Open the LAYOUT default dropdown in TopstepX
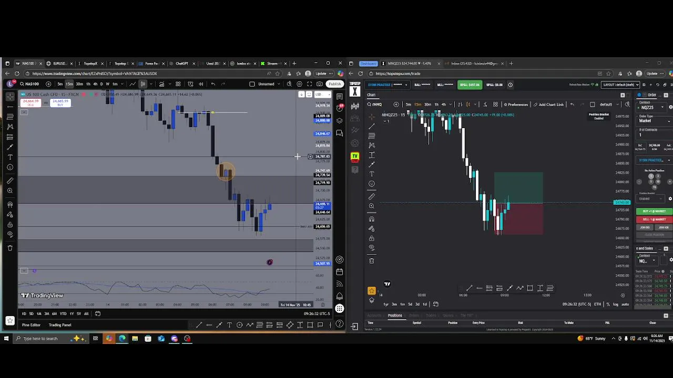 coord(621,85)
